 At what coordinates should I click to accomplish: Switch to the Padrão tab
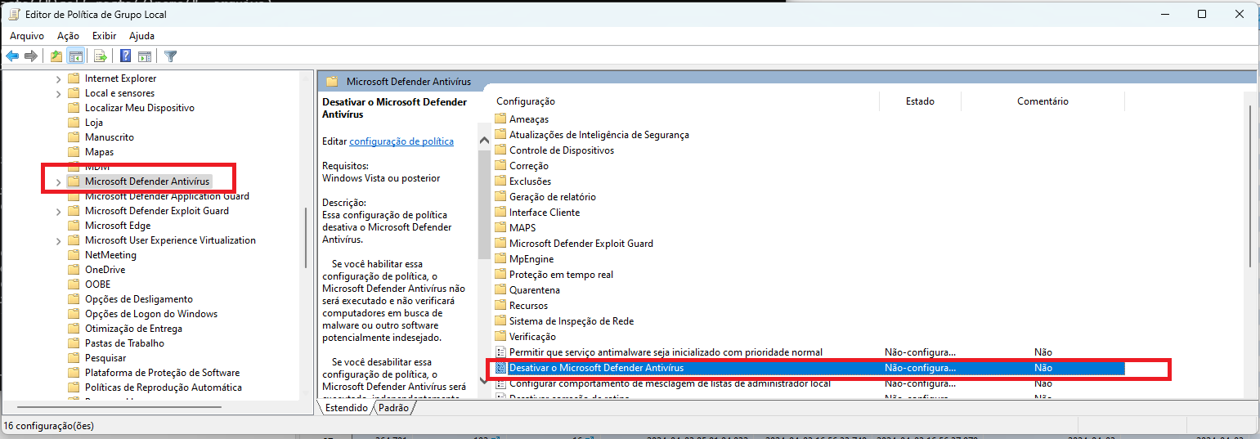pyautogui.click(x=393, y=408)
